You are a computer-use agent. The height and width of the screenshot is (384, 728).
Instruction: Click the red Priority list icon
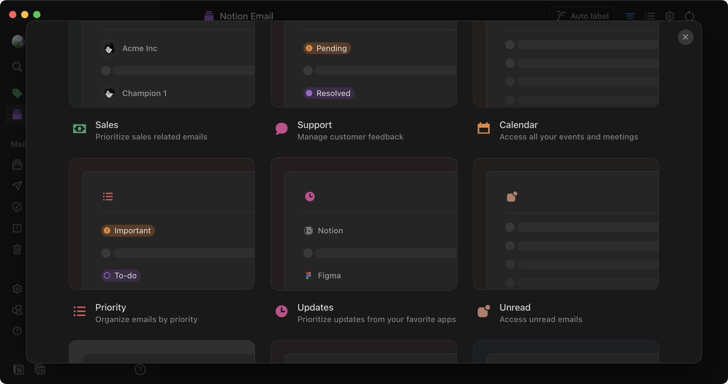(79, 311)
